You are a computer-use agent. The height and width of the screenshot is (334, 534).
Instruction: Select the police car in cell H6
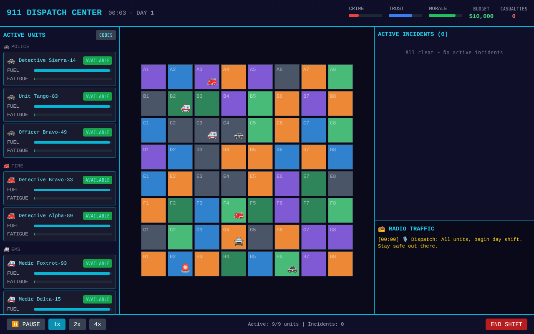point(292,268)
